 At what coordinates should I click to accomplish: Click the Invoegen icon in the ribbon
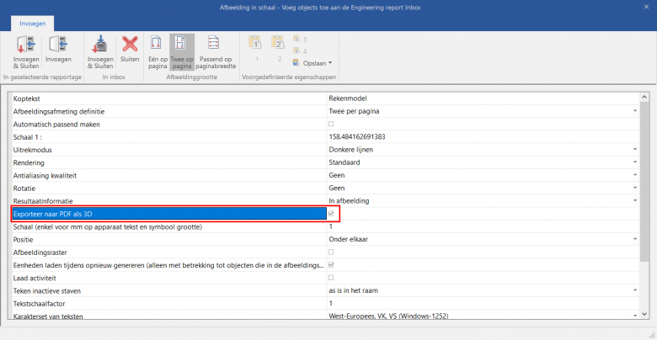point(58,50)
